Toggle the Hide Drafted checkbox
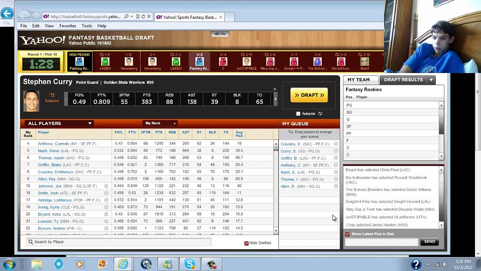This screenshot has width=481, height=271. pyautogui.click(x=247, y=243)
